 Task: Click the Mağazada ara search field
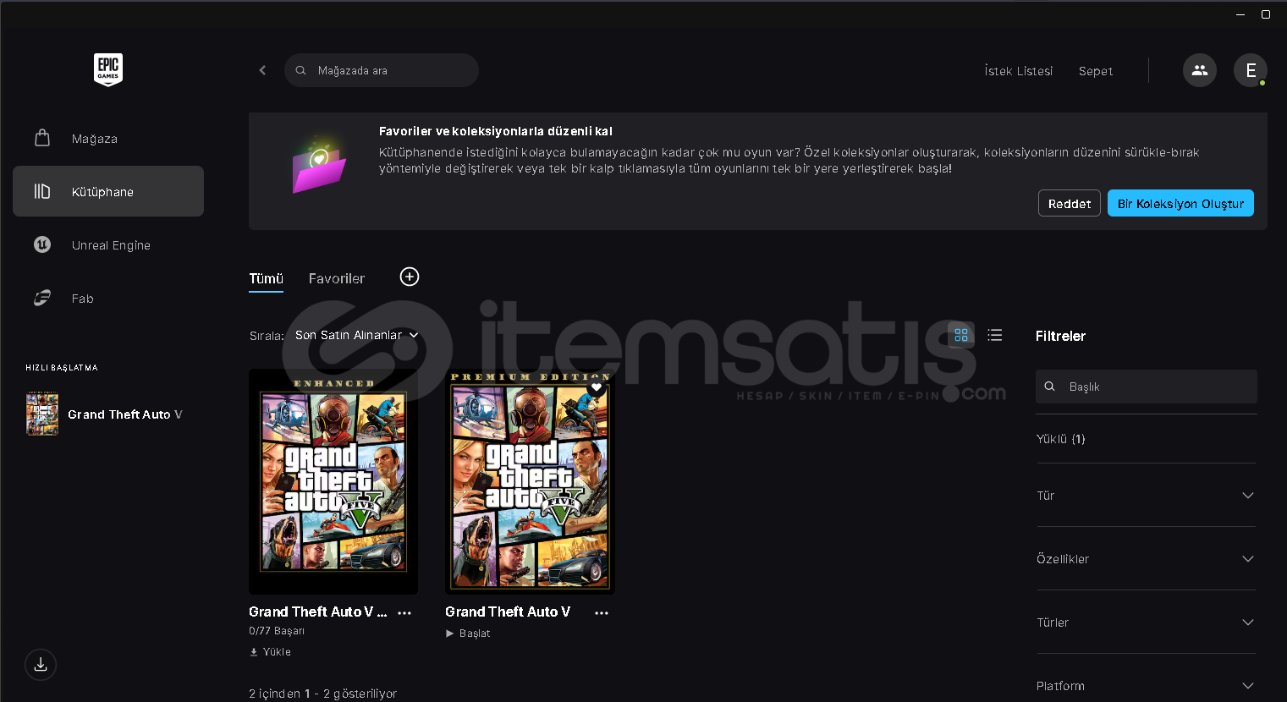382,70
